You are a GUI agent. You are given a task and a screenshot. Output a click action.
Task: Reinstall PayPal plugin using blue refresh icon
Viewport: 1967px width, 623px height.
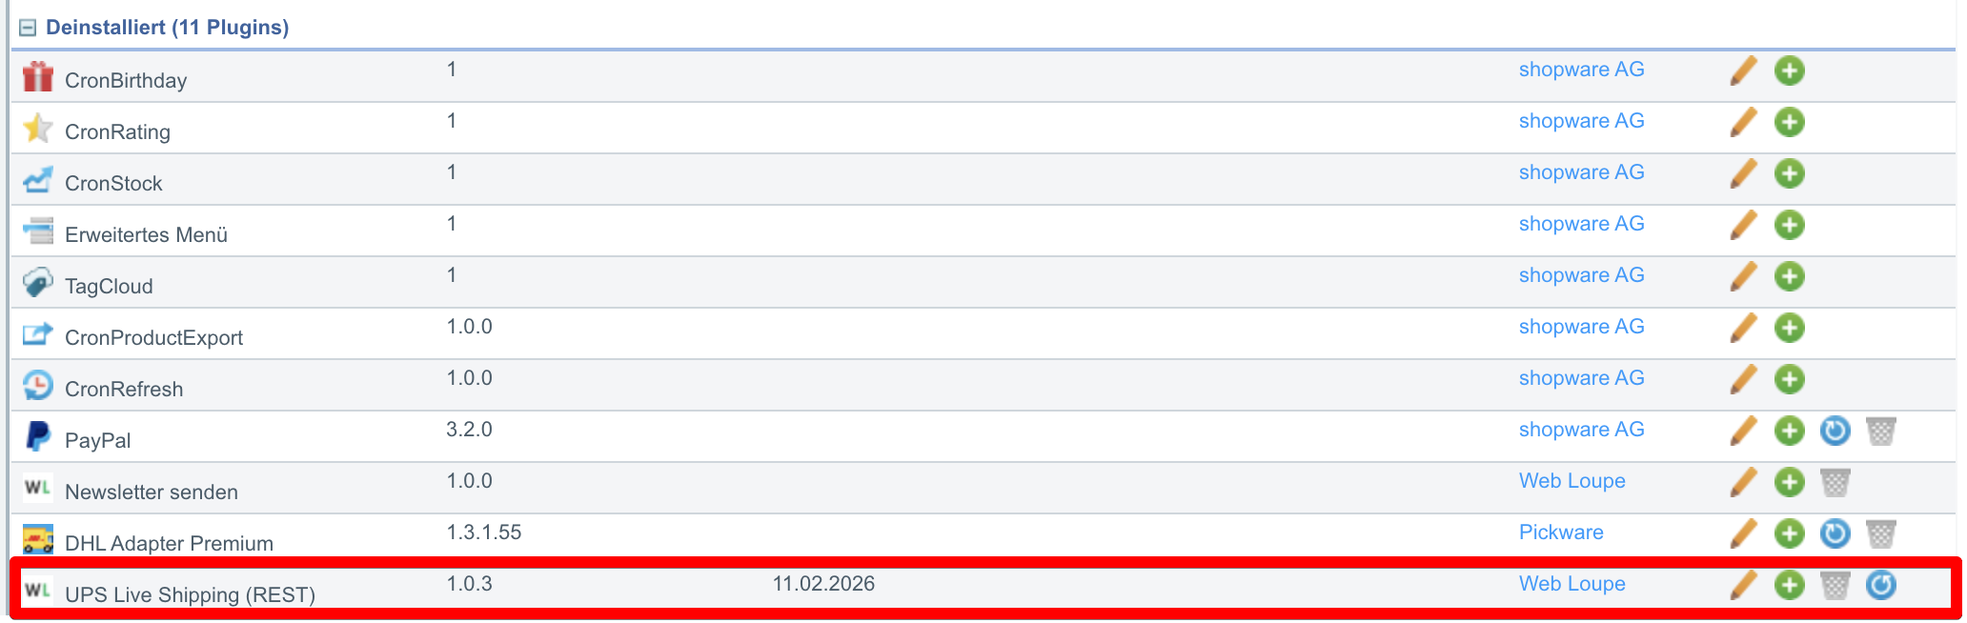pyautogui.click(x=1835, y=431)
